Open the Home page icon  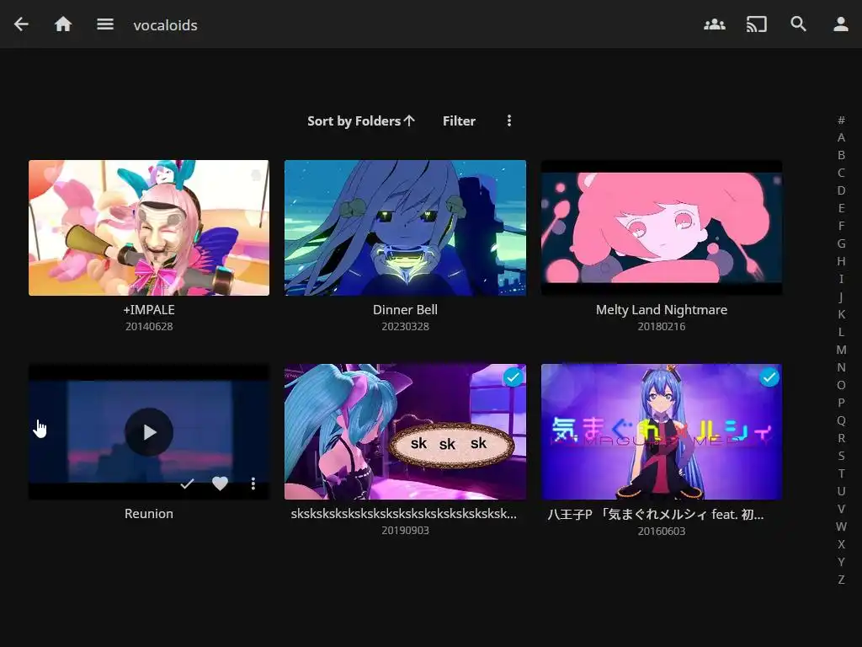(63, 24)
